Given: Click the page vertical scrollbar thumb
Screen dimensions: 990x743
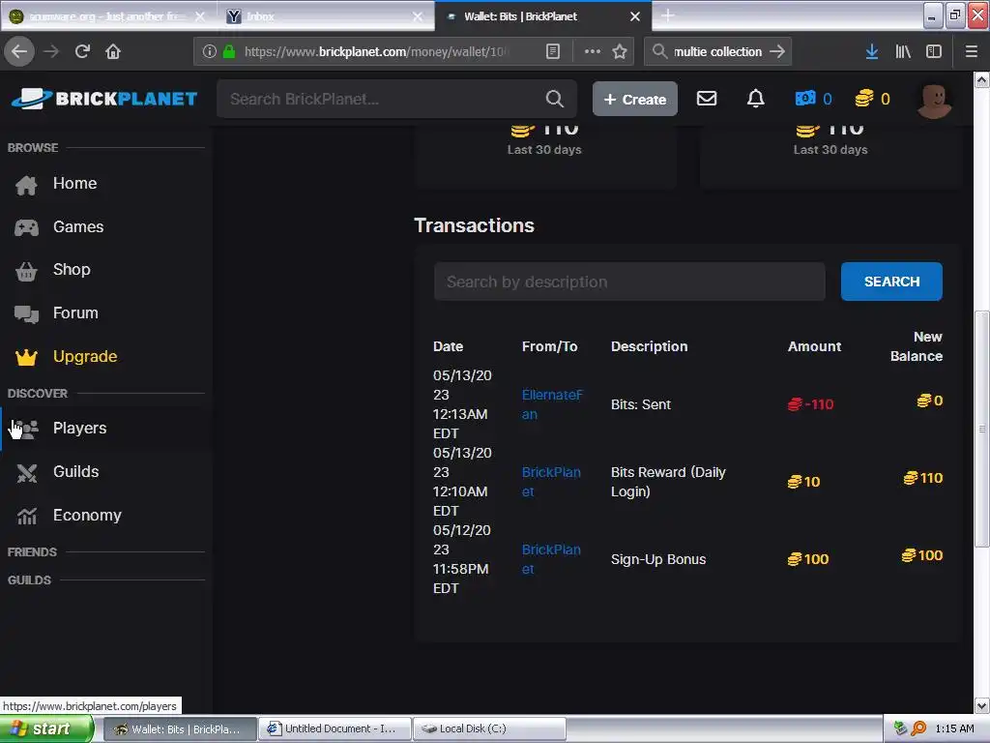Looking at the screenshot, I should pos(982,429).
